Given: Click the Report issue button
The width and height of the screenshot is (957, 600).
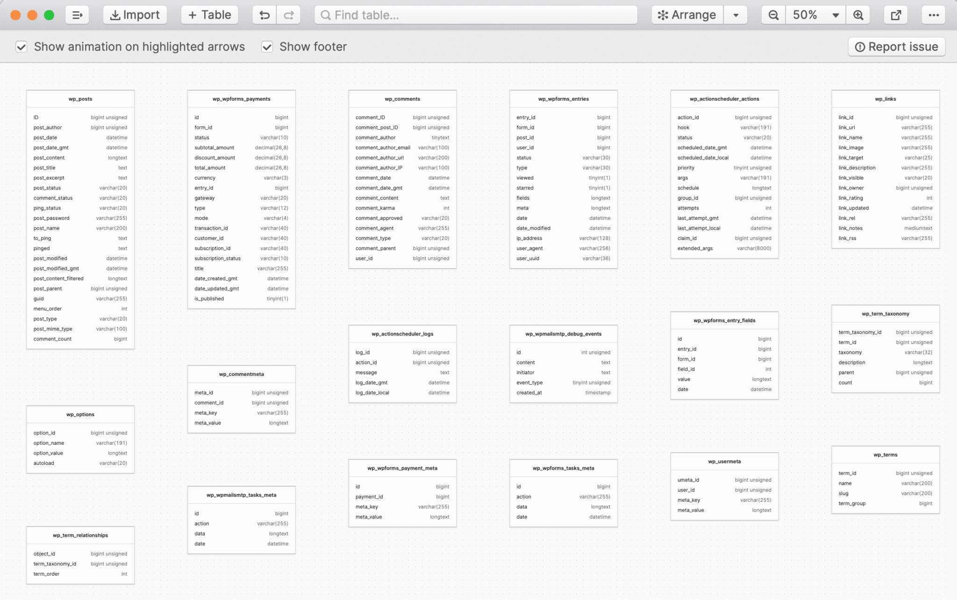Looking at the screenshot, I should (896, 47).
